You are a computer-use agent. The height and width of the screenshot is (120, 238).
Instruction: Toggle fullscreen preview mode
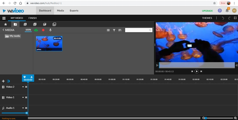click(235, 18)
